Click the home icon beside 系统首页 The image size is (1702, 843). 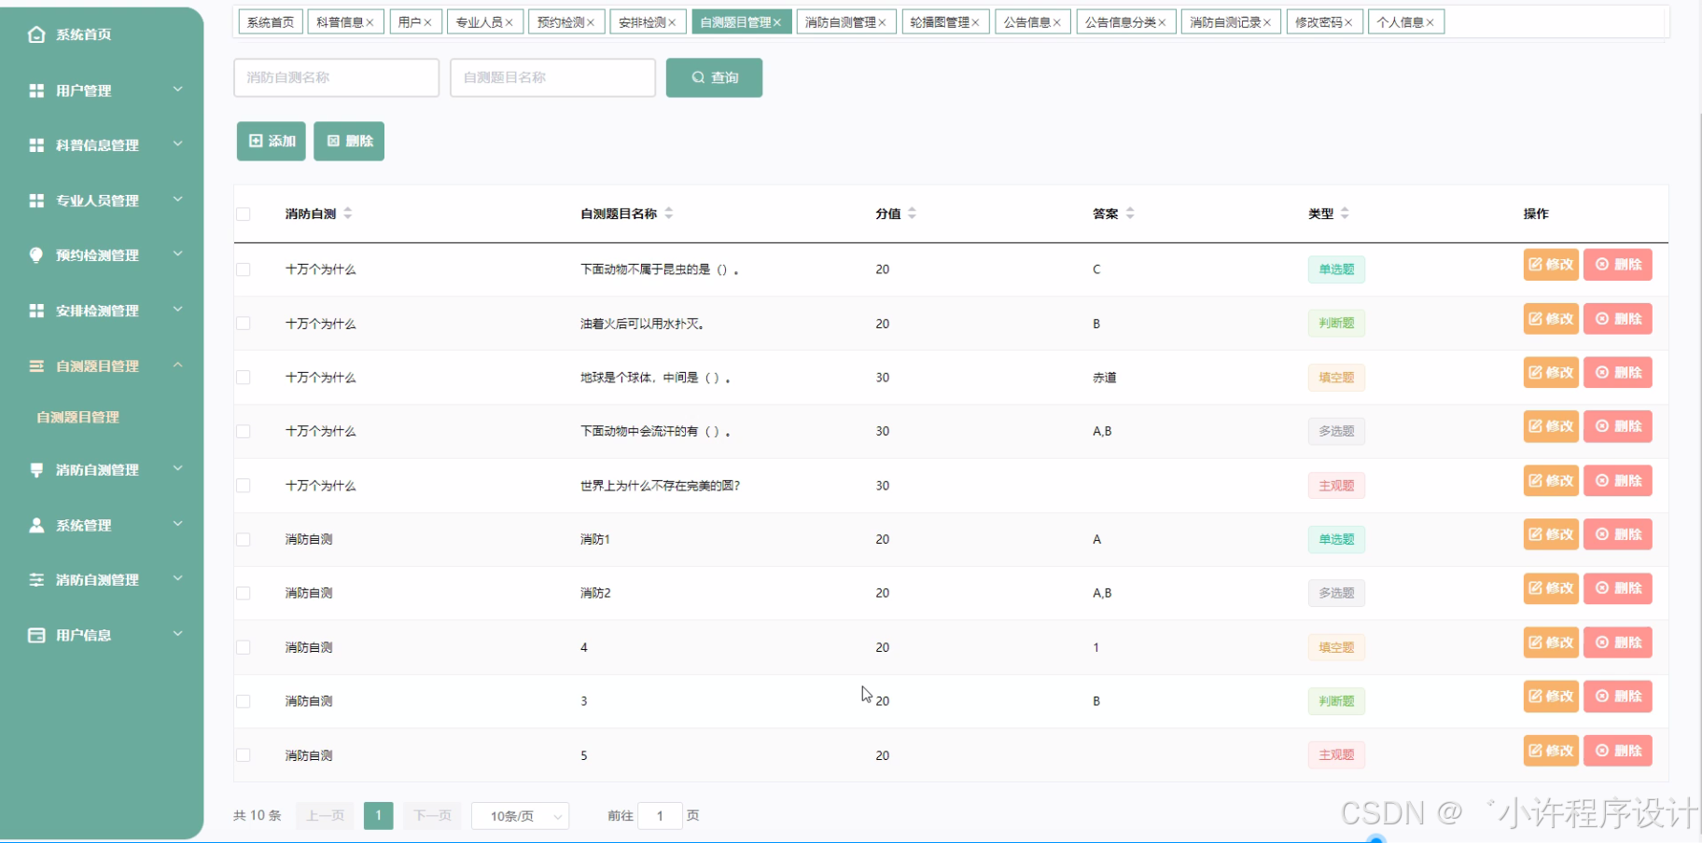click(x=36, y=35)
